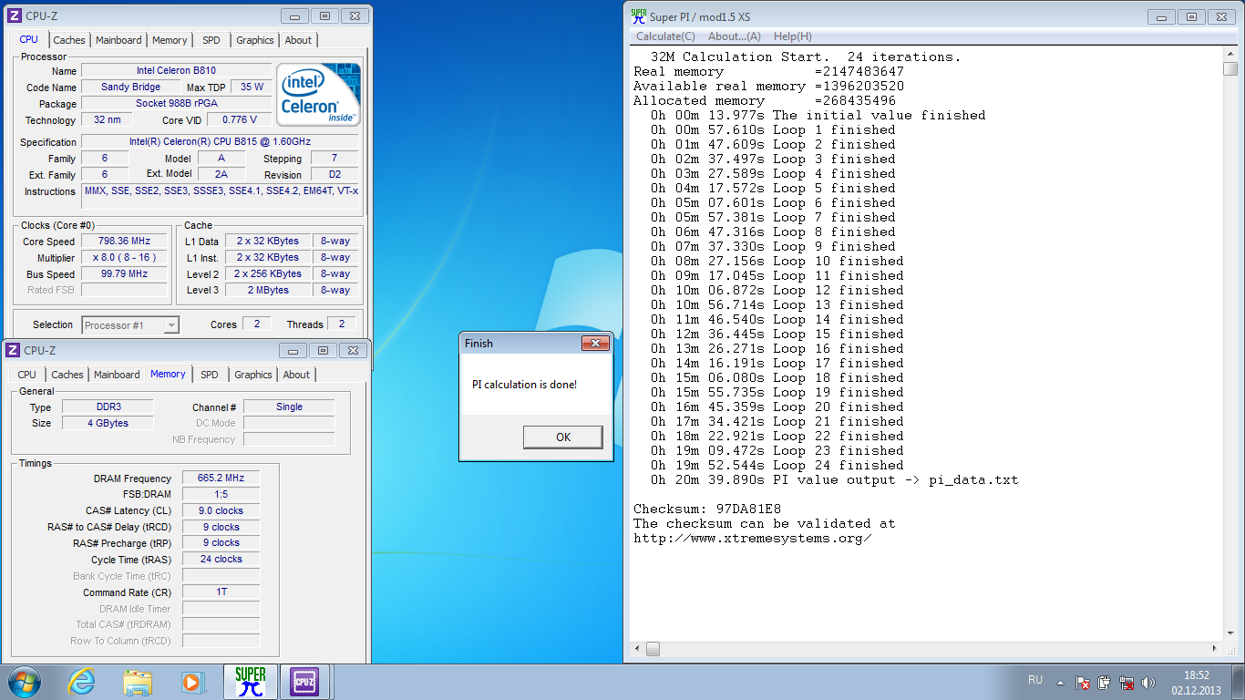This screenshot has height=700, width=1245.
Task: Click the Cycle Time value '24 clocks'
Action: 221,559
